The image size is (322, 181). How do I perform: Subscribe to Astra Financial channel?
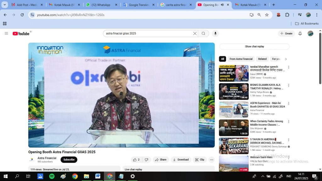(x=69, y=160)
